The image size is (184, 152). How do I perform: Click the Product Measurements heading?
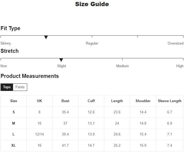[x=30, y=76]
